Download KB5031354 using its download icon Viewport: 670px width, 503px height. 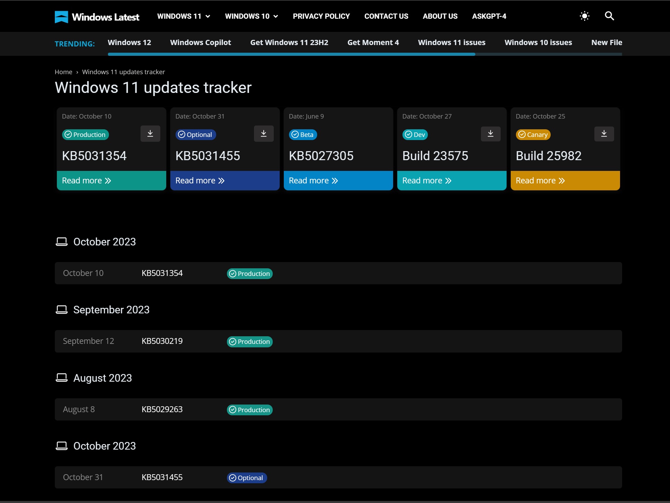pos(150,134)
